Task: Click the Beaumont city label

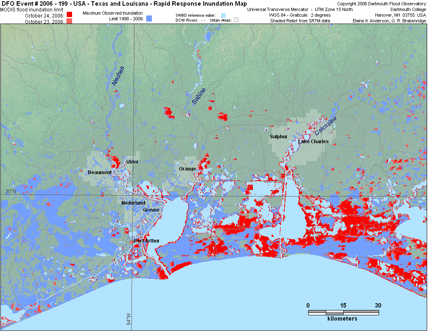Action: [x=100, y=173]
